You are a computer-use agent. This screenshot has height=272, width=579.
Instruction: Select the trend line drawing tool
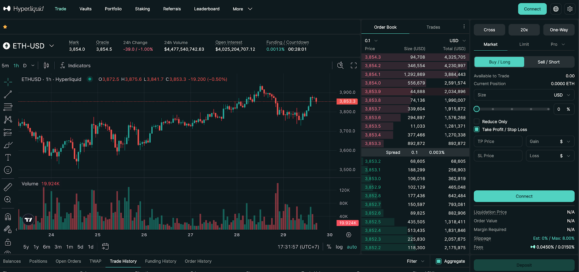[x=8, y=94]
